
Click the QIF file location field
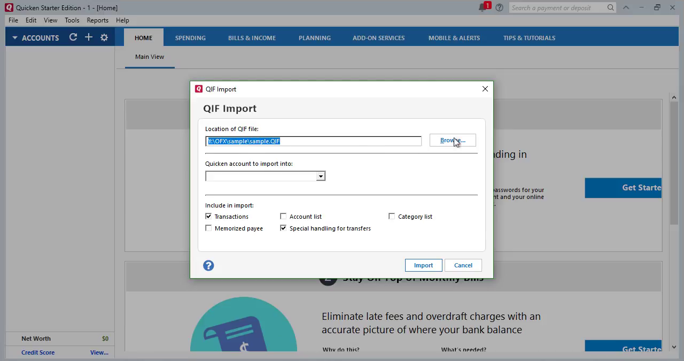(x=314, y=141)
